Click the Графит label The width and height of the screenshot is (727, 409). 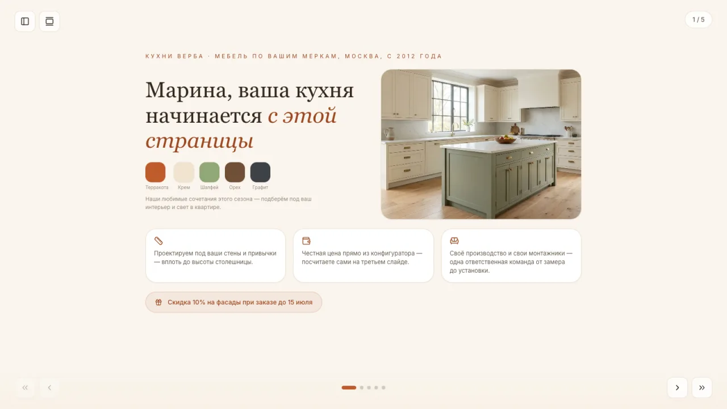click(261, 187)
